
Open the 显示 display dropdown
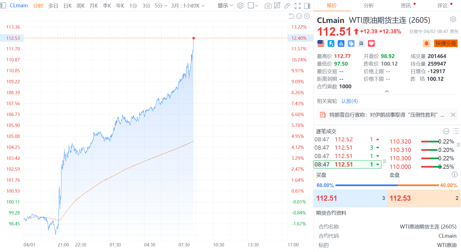[225, 6]
